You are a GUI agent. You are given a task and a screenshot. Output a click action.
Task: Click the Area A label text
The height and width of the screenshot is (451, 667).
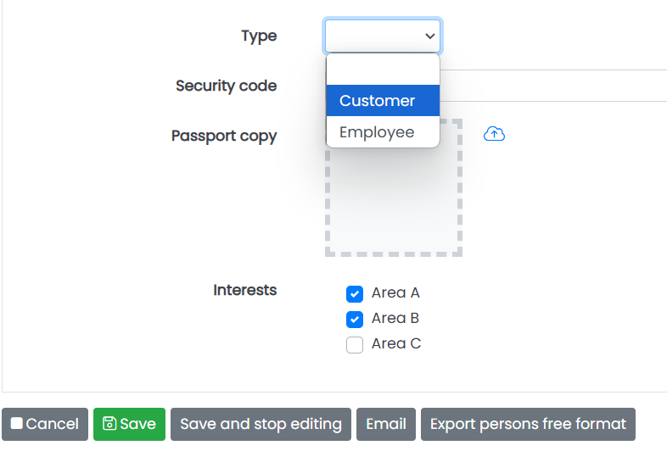(395, 292)
